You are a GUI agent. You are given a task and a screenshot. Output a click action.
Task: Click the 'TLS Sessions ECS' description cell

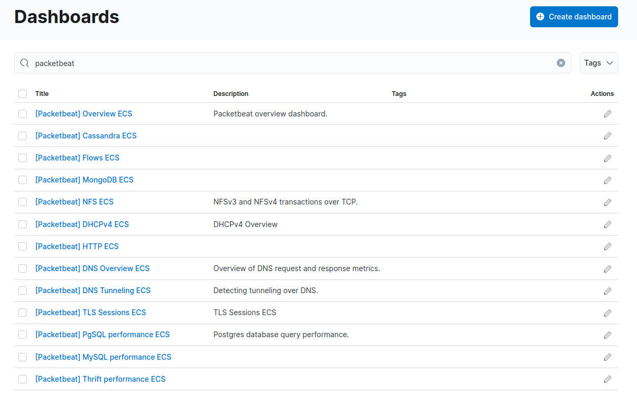[245, 313]
